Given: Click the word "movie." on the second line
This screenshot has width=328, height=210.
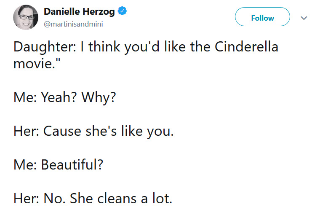Looking at the screenshot, I should coord(34,64).
